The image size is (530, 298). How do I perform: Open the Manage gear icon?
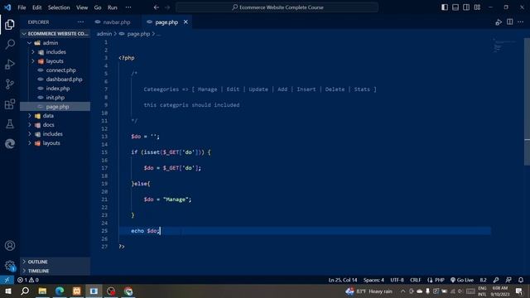10,266
